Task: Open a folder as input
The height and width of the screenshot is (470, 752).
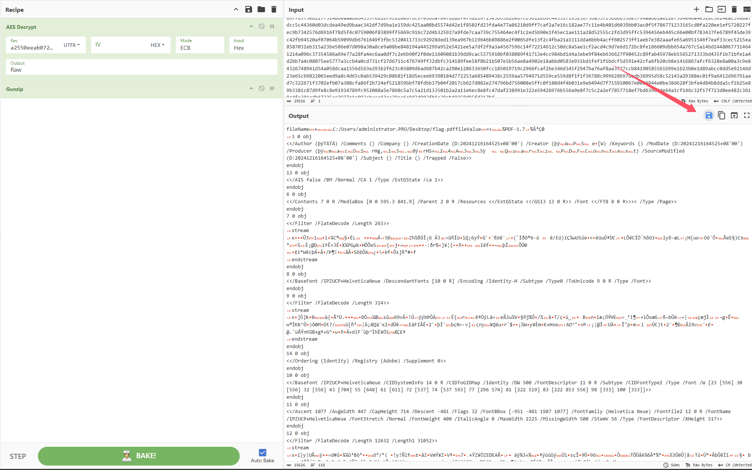Action: coord(709,10)
